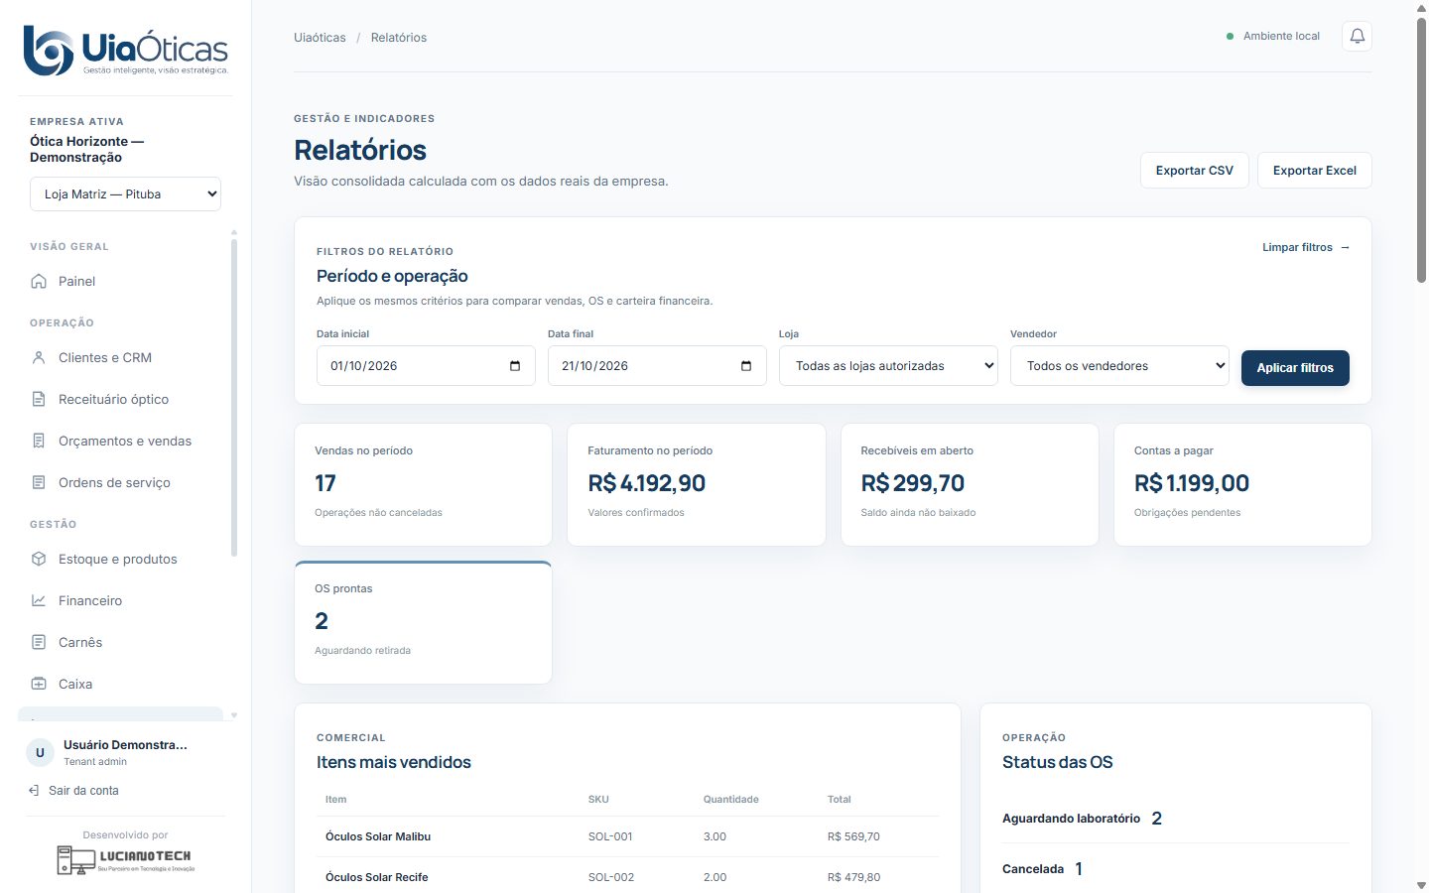
Task: Click the sidebar navigation scrollbar
Action: 234,397
